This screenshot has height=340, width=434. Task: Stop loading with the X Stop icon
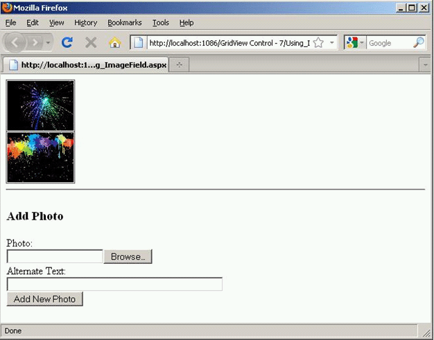click(x=91, y=43)
